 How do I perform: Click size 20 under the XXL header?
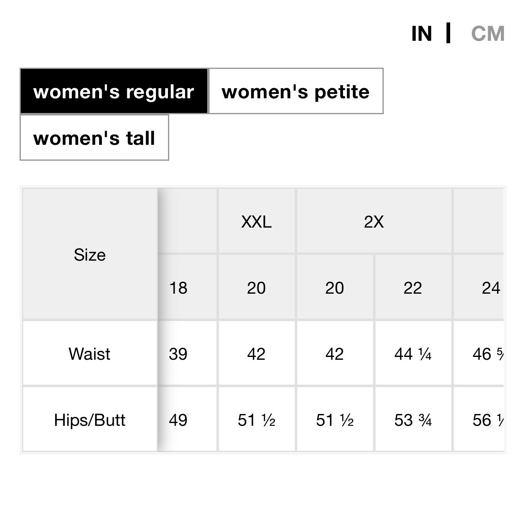(x=256, y=288)
